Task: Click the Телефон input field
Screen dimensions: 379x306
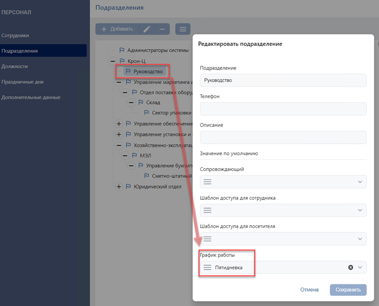Action: pos(283,109)
